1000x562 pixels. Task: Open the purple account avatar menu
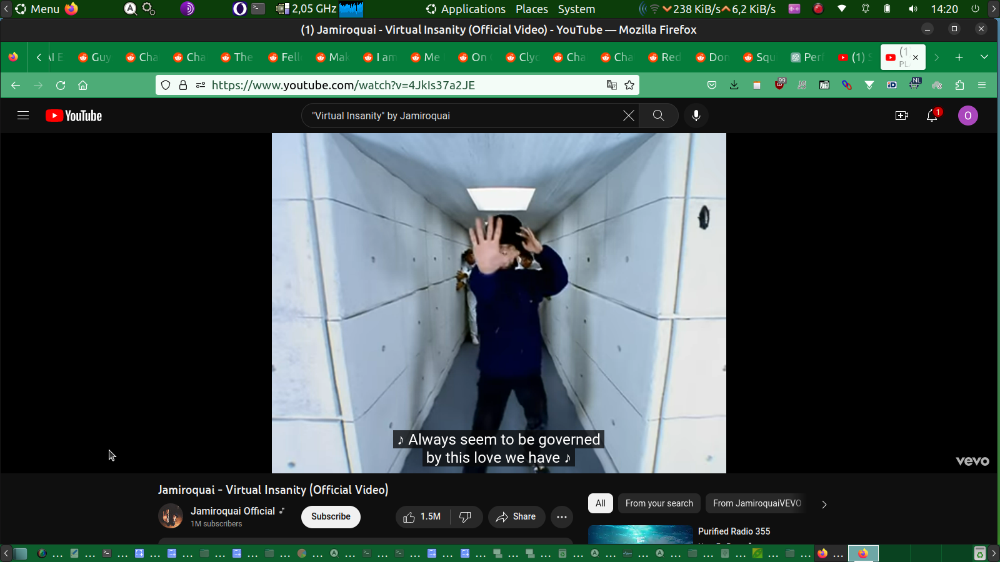click(x=968, y=116)
